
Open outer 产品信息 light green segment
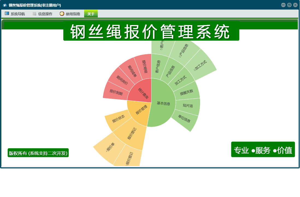pos(184,51)
